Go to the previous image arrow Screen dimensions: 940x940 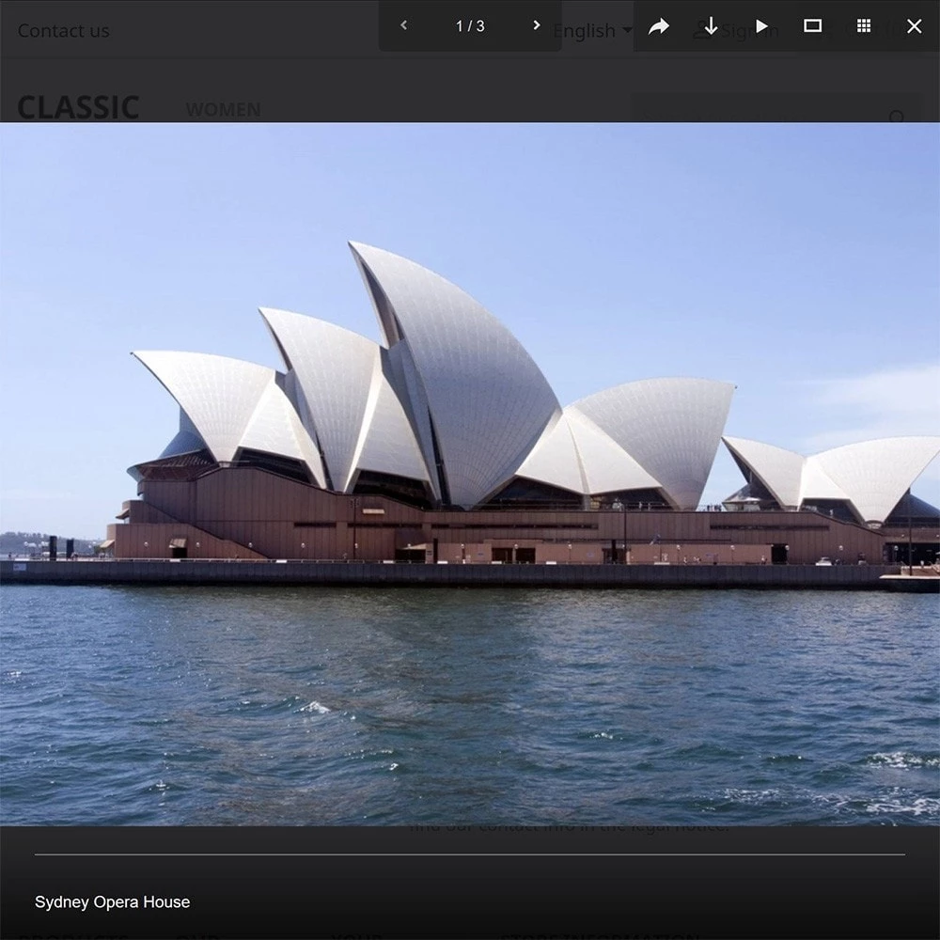(403, 25)
